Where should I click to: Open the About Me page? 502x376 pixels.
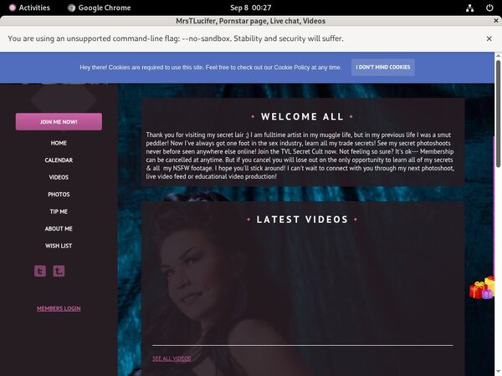(x=59, y=229)
